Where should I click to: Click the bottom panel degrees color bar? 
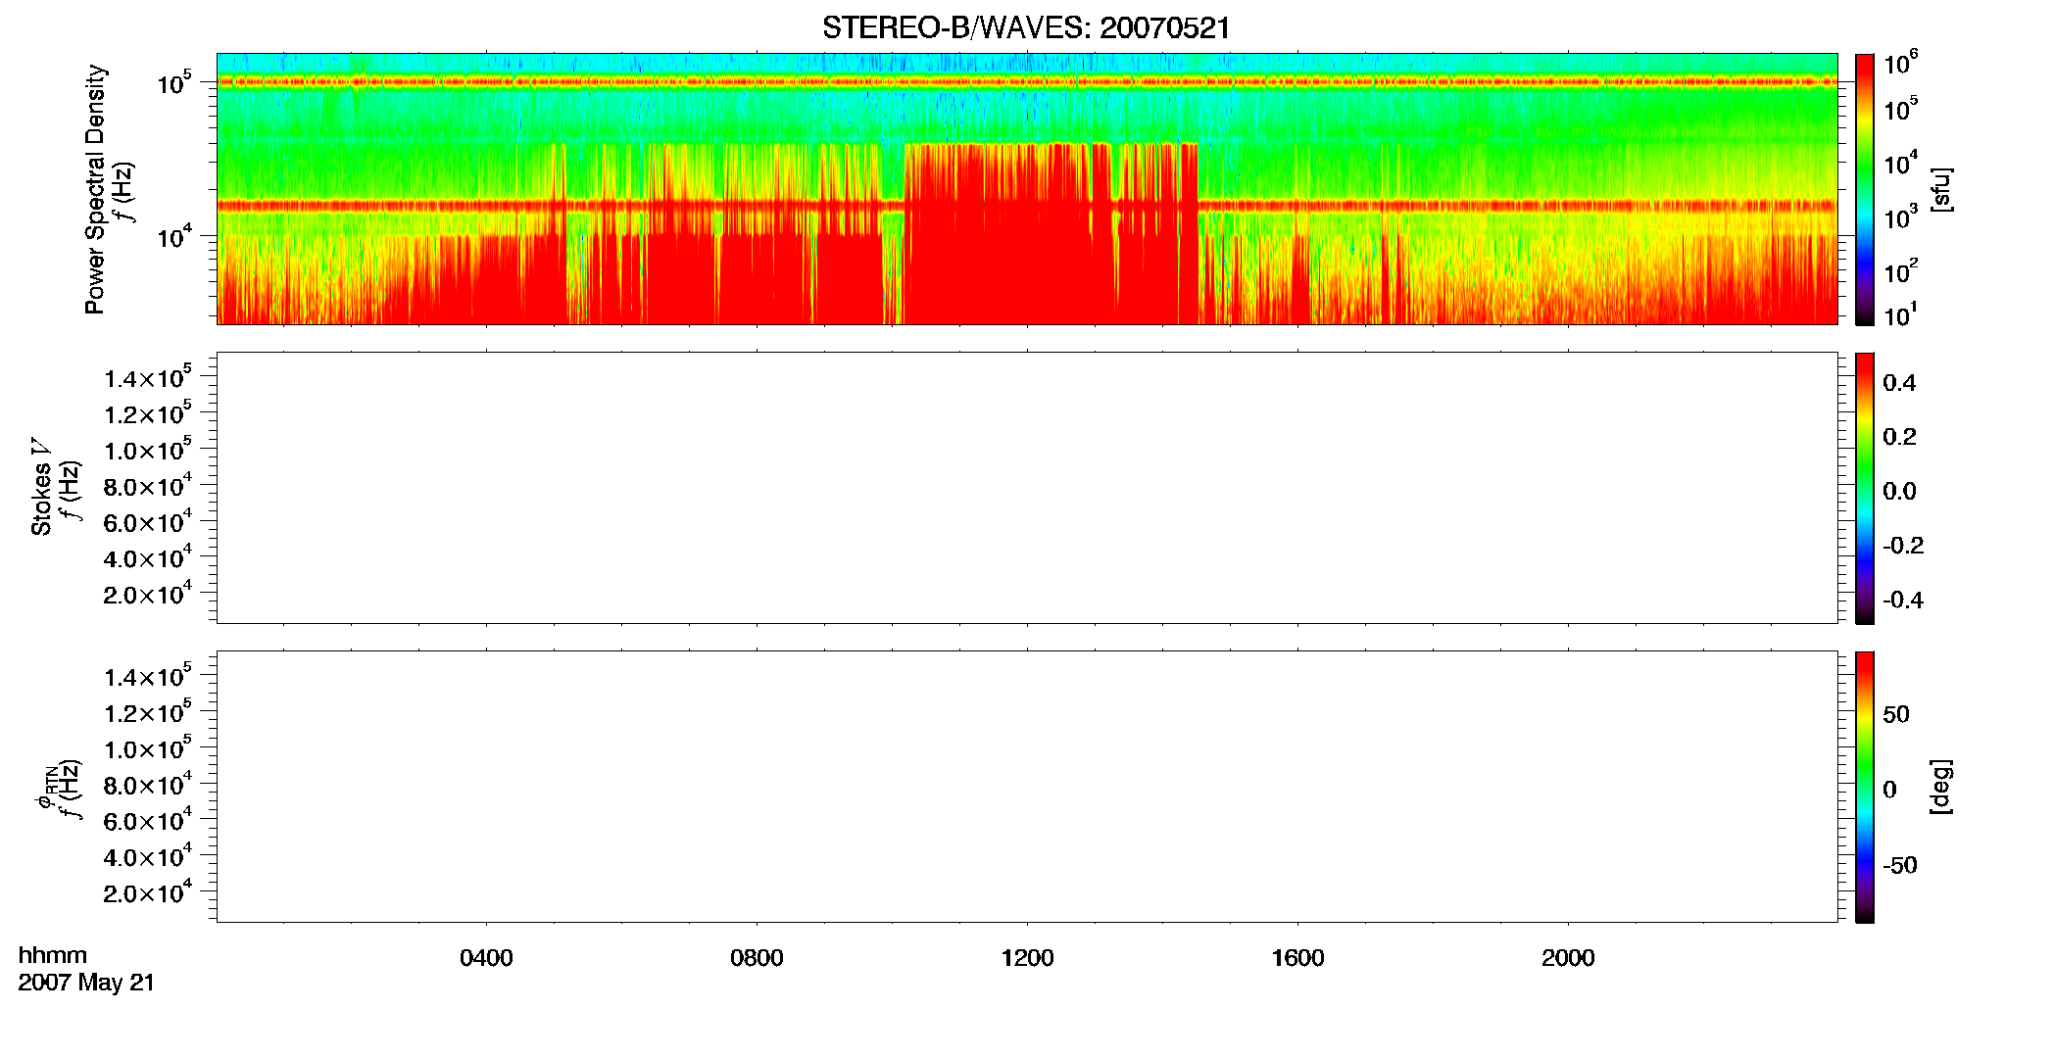pyautogui.click(x=1865, y=787)
